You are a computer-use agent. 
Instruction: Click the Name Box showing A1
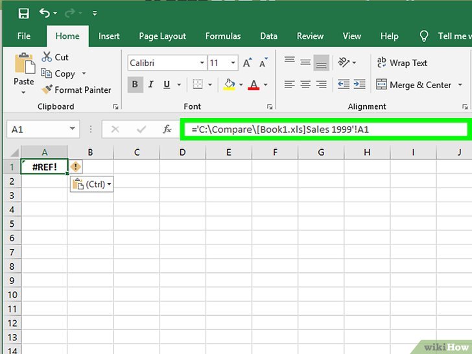(38, 129)
